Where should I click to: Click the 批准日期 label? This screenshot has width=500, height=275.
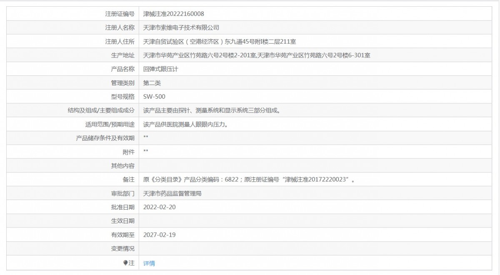[123, 207]
